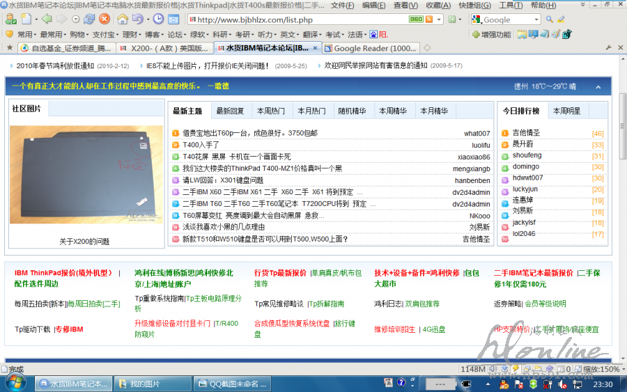Click the orange Stop loading button
627x392 pixels.
coord(104,19)
